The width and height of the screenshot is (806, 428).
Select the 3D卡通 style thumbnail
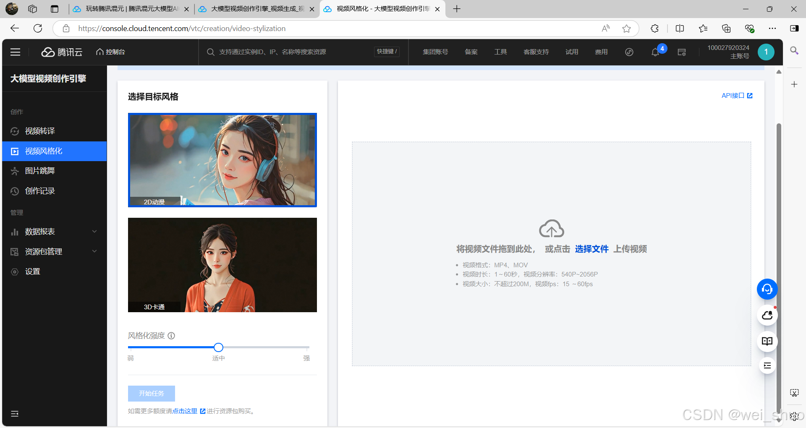coord(222,265)
